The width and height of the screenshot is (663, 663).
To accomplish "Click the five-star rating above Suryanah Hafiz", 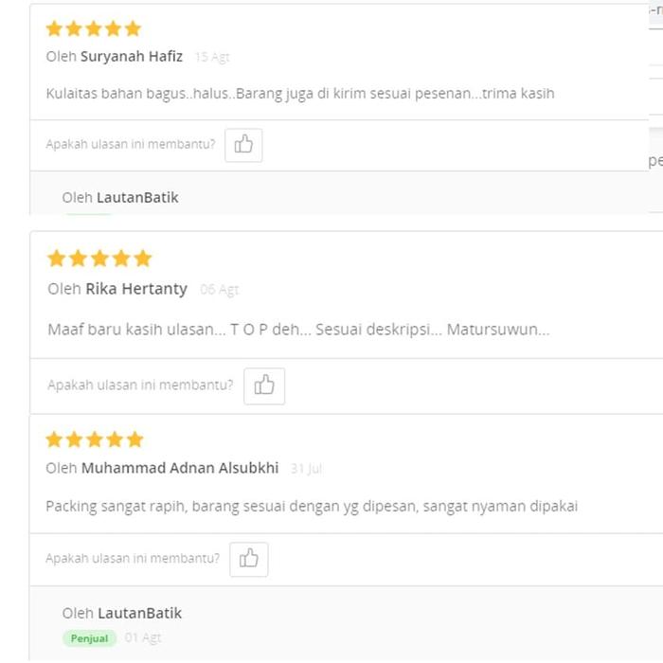I will pos(93,28).
